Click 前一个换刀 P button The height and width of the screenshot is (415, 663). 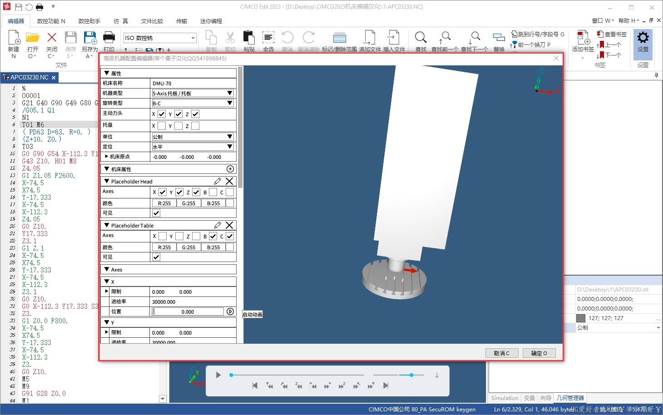[x=530, y=44]
